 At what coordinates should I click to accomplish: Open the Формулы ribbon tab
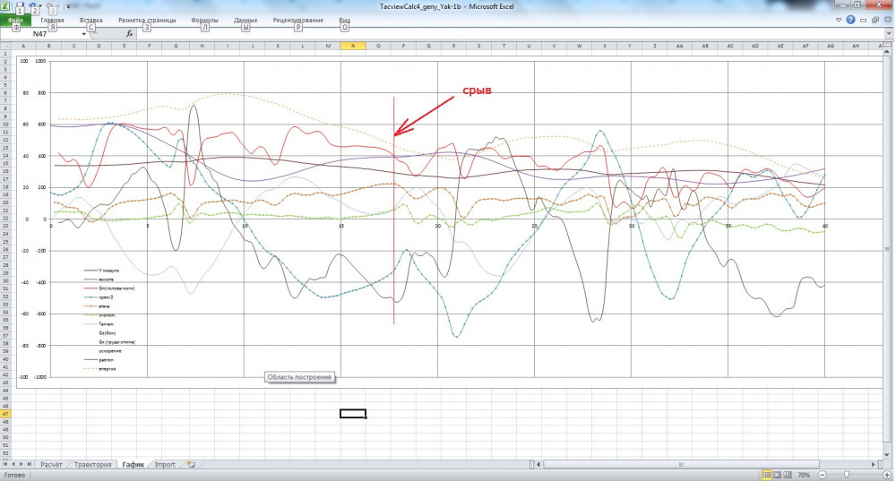(204, 20)
